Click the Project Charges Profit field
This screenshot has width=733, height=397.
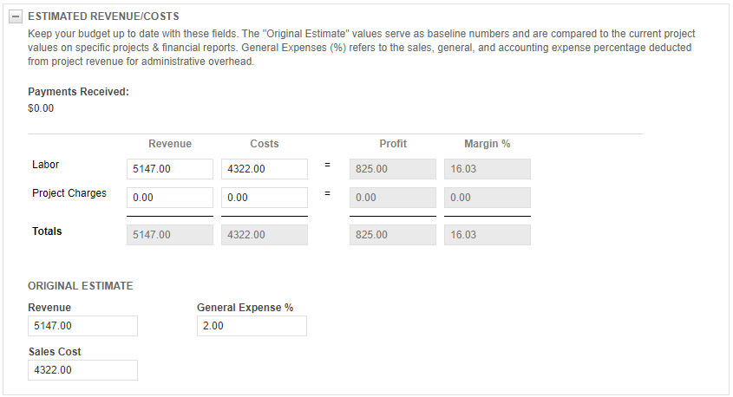(392, 198)
